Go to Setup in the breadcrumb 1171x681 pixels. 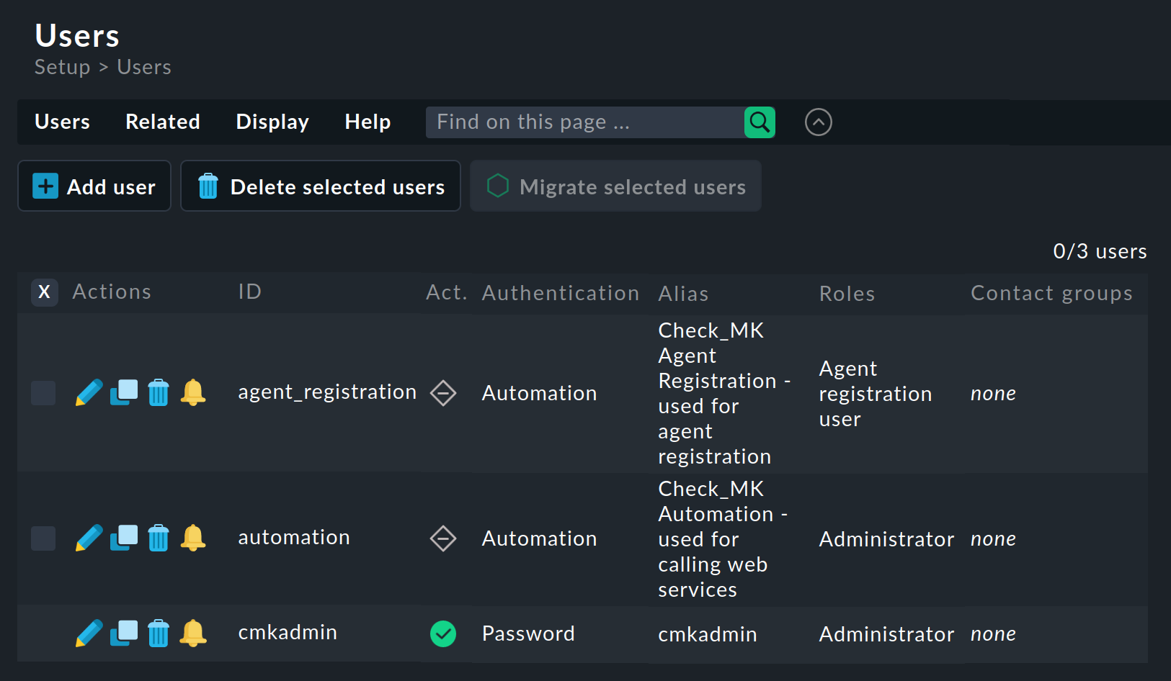(63, 67)
